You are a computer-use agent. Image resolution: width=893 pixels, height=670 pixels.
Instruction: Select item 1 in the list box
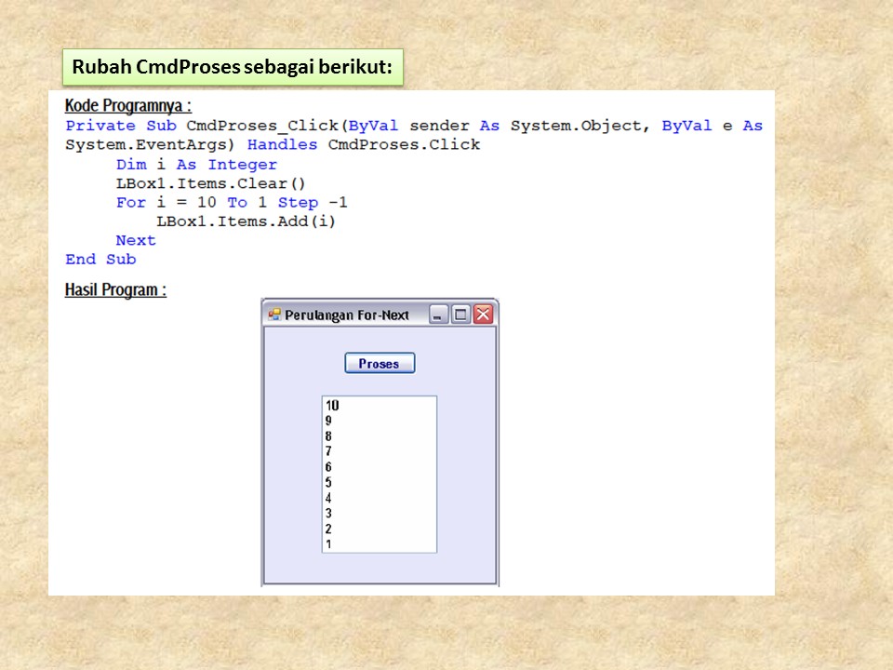(380, 543)
